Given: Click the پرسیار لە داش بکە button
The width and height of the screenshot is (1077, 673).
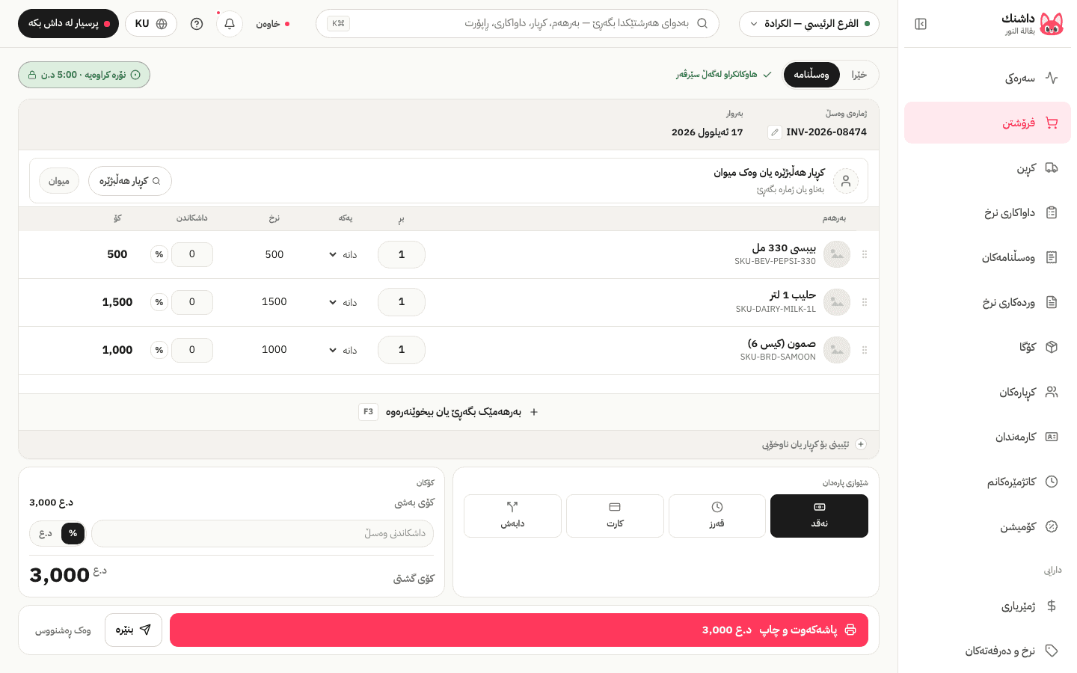Looking at the screenshot, I should coord(68,24).
